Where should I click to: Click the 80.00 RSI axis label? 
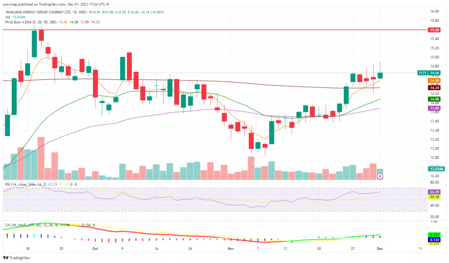pyautogui.click(x=435, y=182)
